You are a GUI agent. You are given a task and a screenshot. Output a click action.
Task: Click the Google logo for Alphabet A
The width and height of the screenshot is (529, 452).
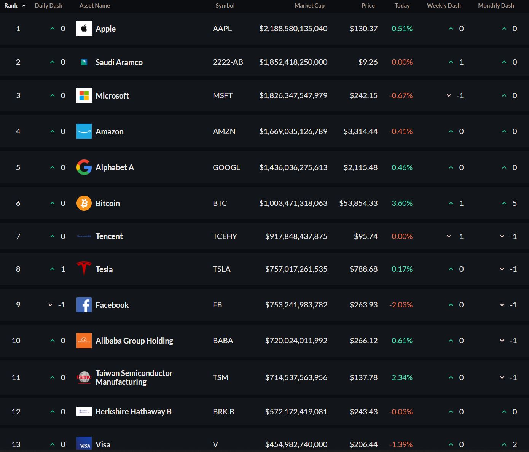pos(84,167)
